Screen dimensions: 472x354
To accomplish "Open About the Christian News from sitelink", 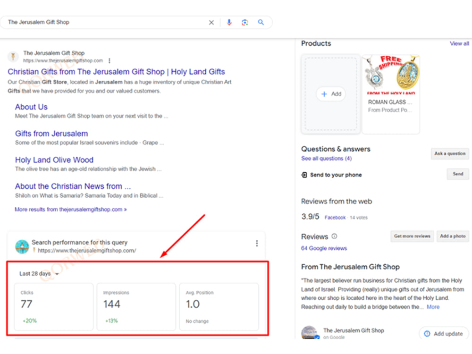I will (x=73, y=186).
